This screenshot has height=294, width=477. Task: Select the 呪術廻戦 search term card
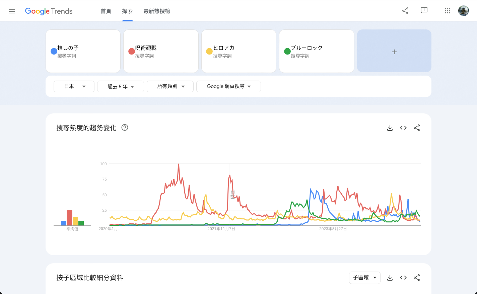pos(161,51)
